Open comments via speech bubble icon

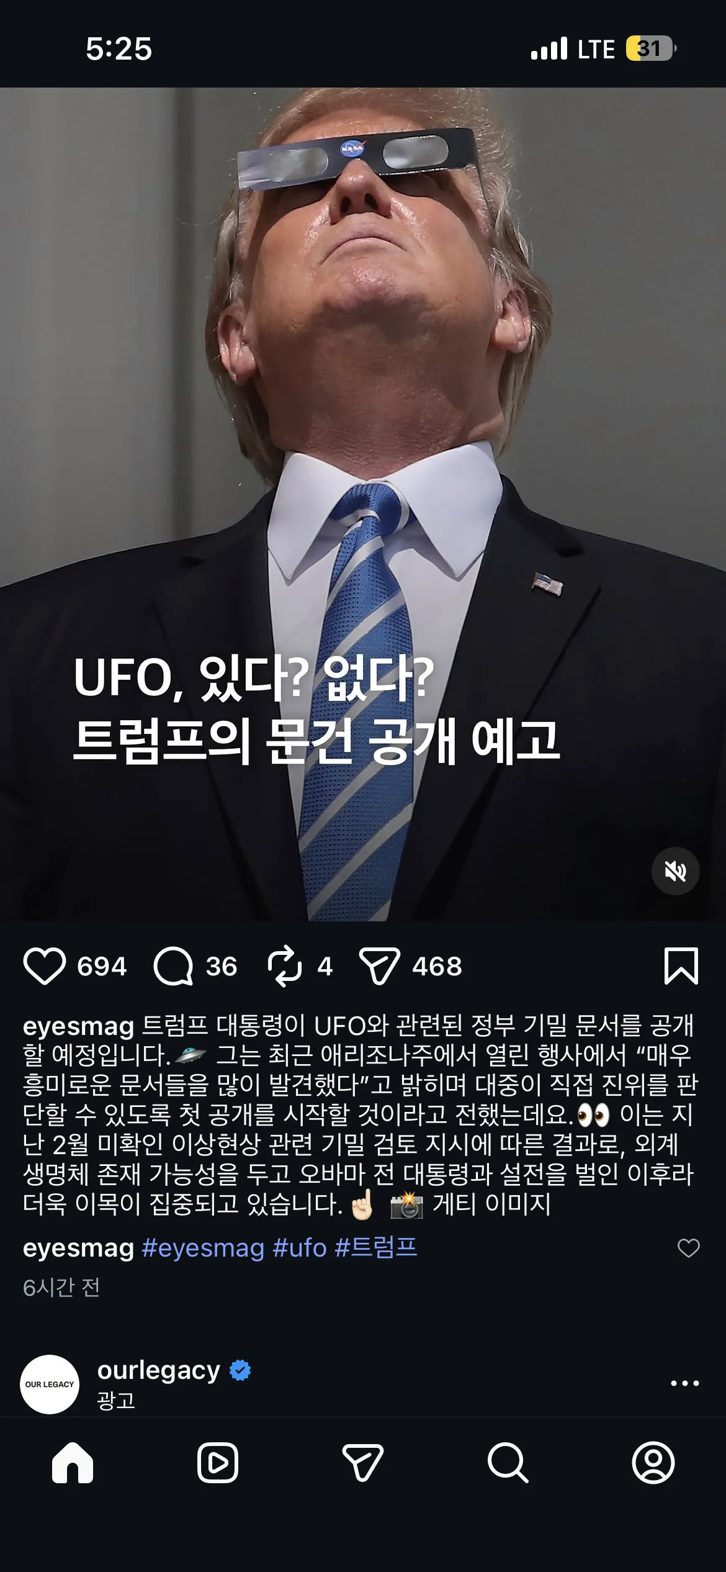click(x=173, y=966)
